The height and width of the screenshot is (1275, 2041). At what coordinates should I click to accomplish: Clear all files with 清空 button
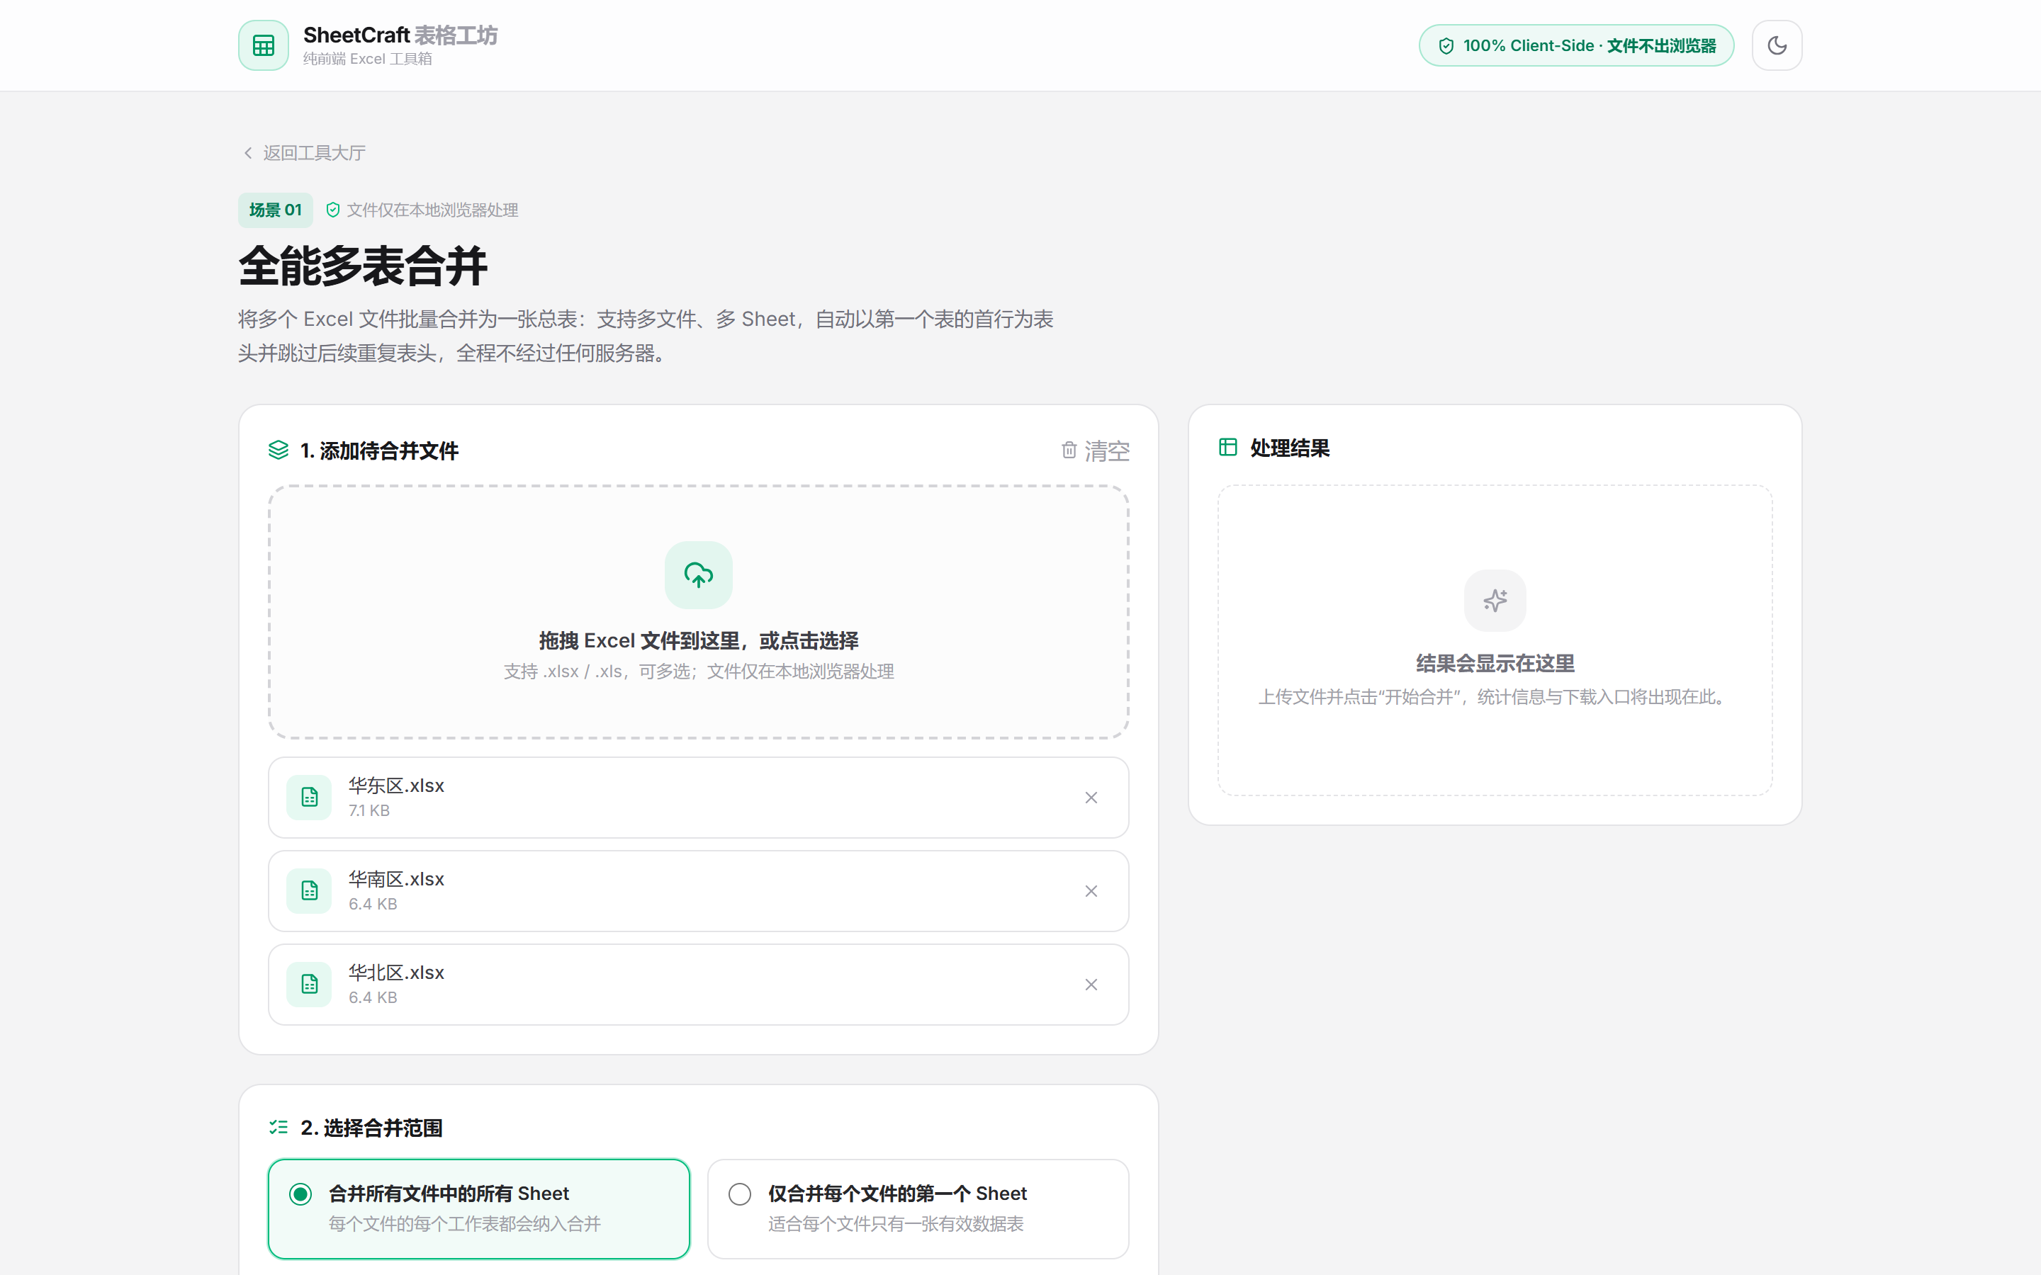1095,451
